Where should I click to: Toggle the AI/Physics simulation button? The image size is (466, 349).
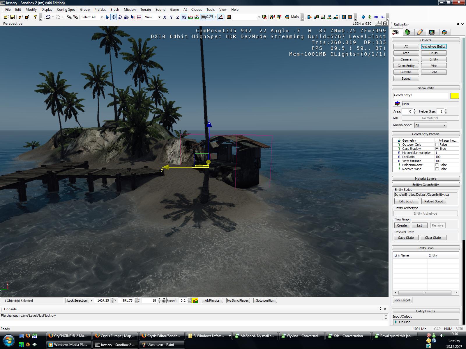(x=212, y=300)
